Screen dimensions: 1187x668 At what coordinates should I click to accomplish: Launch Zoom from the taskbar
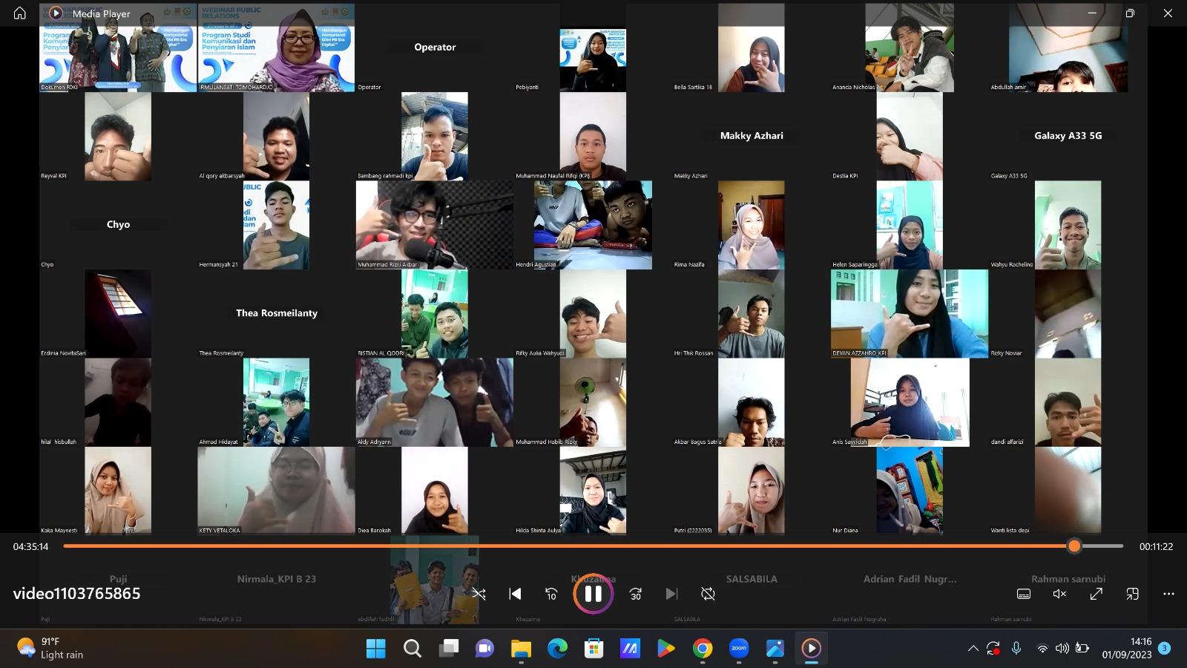point(738,649)
